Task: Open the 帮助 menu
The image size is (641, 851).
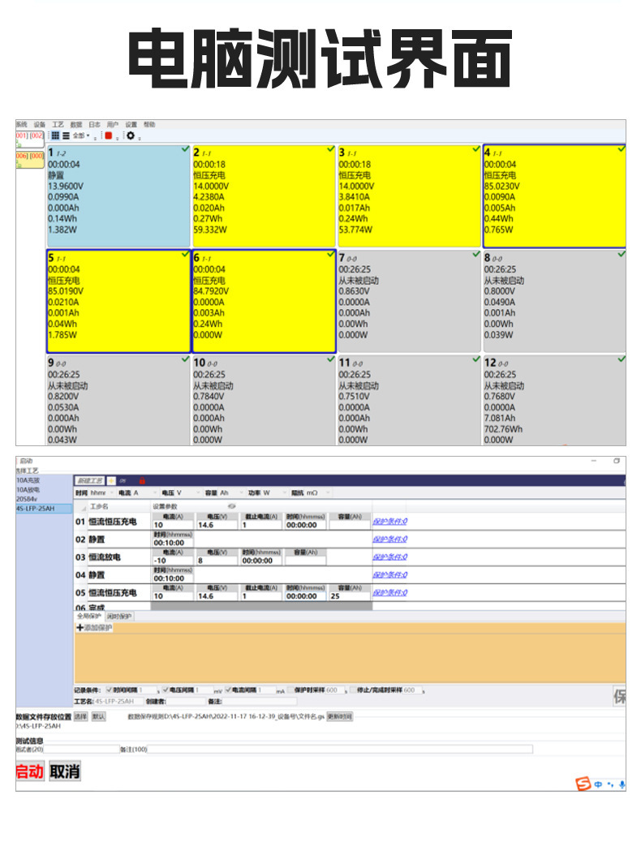Action: click(149, 125)
